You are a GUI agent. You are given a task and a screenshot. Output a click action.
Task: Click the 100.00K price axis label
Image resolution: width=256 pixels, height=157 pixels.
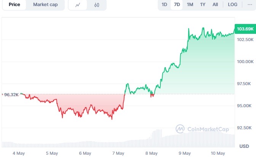point(245,62)
